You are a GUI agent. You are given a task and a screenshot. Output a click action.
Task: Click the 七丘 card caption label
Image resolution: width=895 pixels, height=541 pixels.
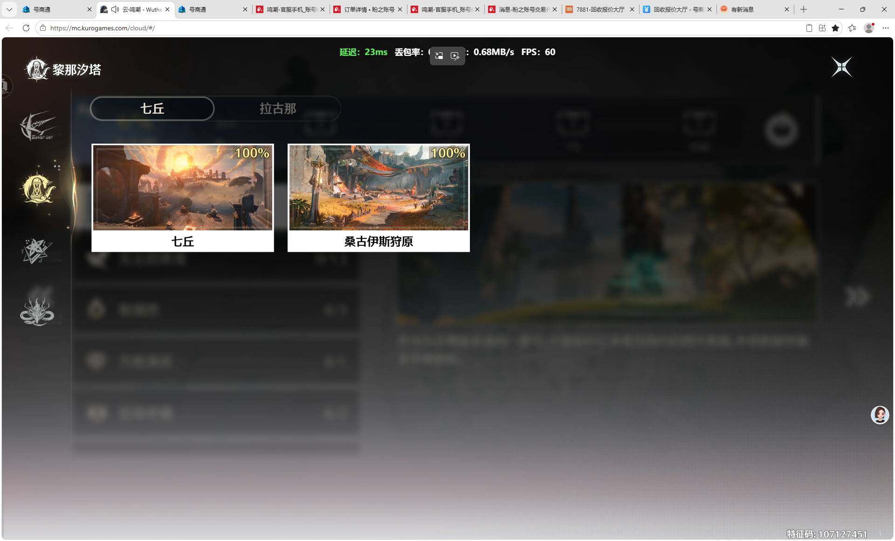183,242
